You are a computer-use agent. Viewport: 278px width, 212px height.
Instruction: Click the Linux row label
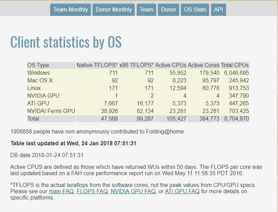[x=34, y=88]
